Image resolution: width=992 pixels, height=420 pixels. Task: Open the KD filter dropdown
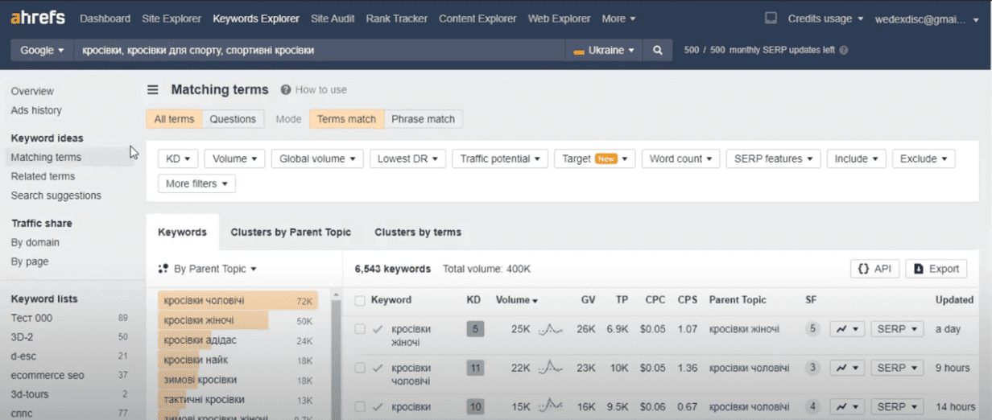178,159
